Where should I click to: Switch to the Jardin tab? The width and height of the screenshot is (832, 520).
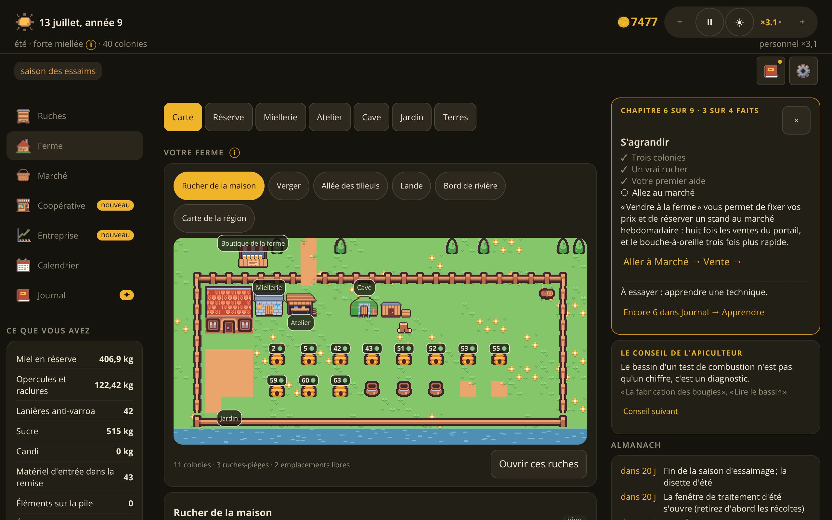click(x=411, y=117)
